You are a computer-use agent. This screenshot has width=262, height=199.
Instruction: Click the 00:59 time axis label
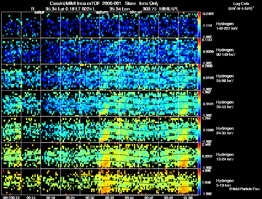(x=168, y=197)
